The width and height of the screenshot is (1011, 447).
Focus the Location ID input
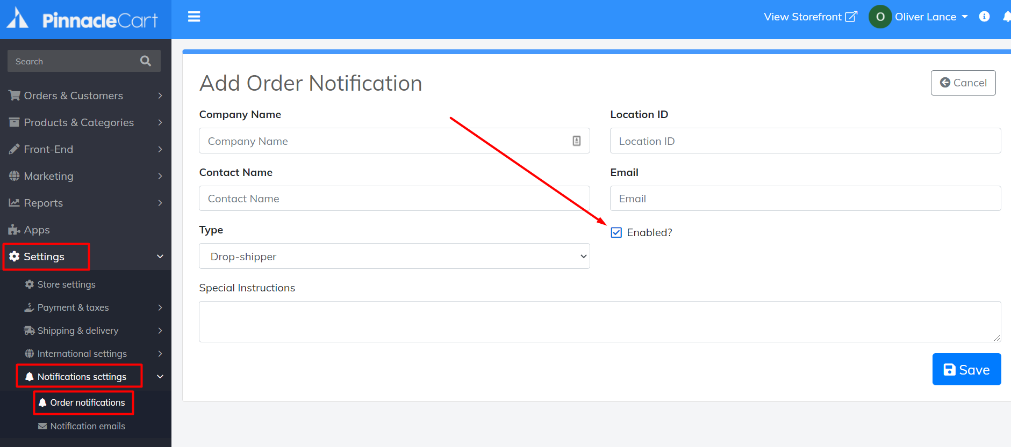point(805,141)
